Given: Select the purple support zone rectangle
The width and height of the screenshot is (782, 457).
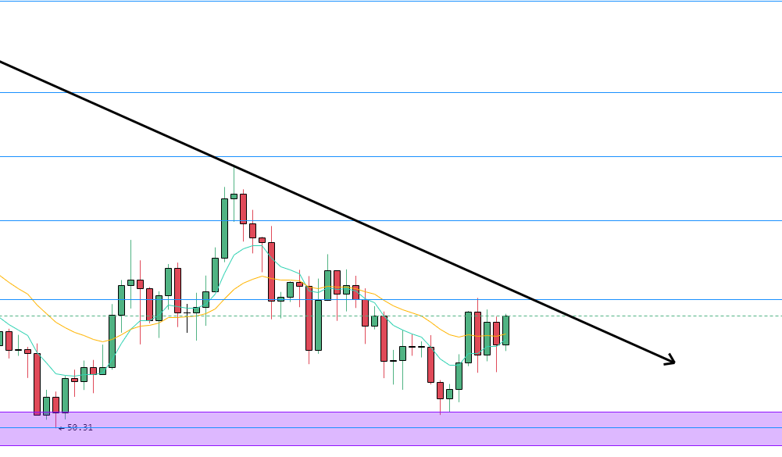Looking at the screenshot, I should tap(391, 420).
